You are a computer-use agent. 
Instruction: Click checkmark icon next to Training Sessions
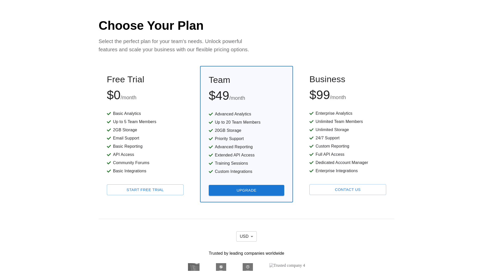[211, 163]
